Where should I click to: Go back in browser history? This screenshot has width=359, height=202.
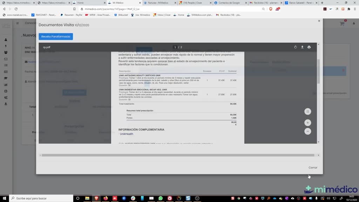coord(4,9)
